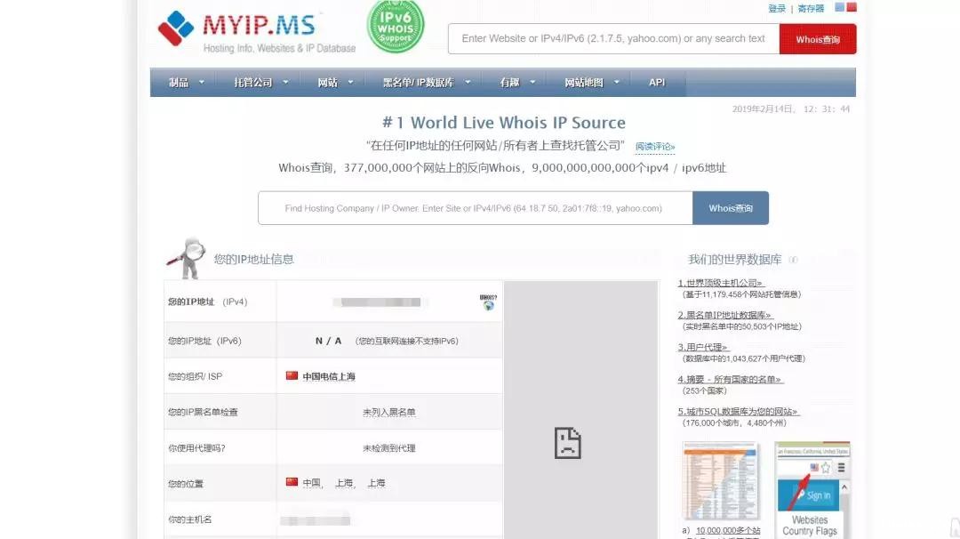
Task: Click the China flag in the 您的位置 row
Action: tap(292, 483)
